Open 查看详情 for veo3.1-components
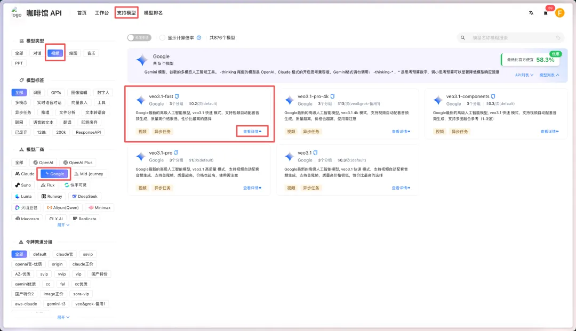576x331 pixels. tap(549, 131)
